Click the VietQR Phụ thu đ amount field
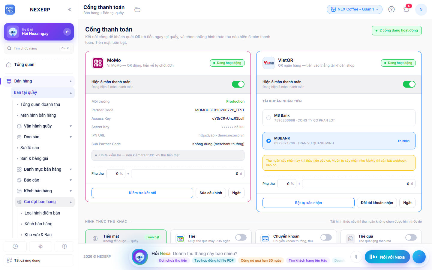 (359, 184)
